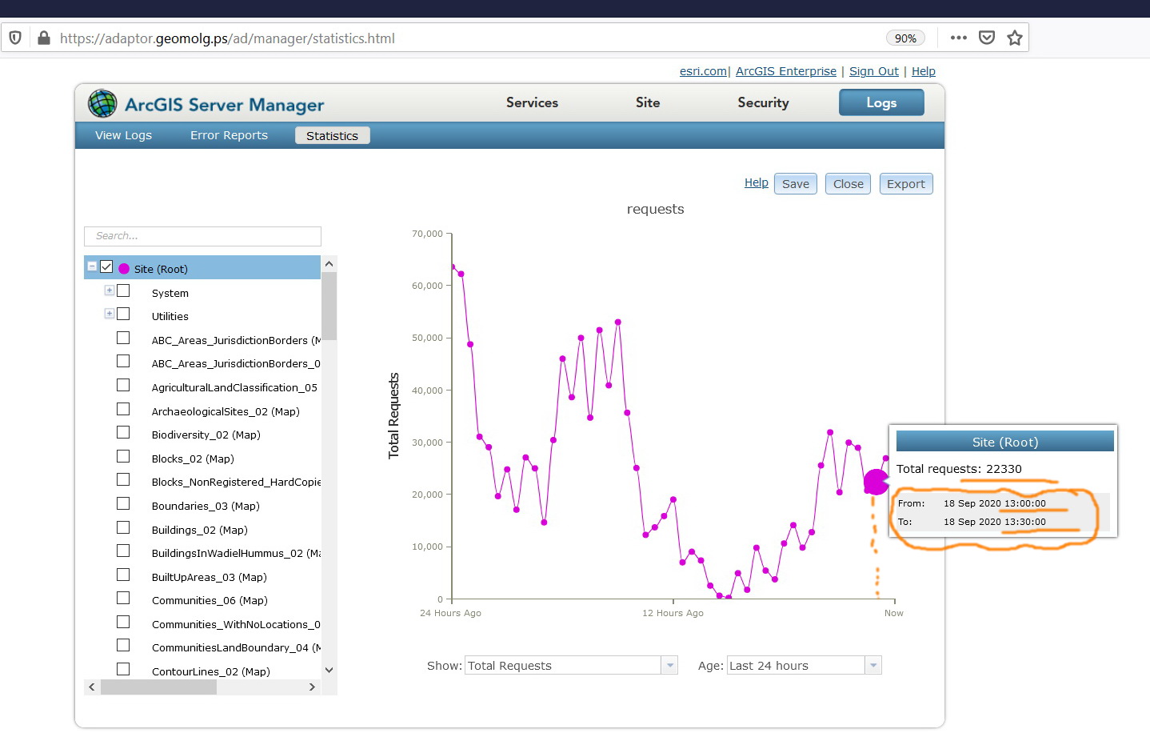The height and width of the screenshot is (749, 1150).
Task: Open the ArcGIS Enterprise link
Action: coord(786,71)
